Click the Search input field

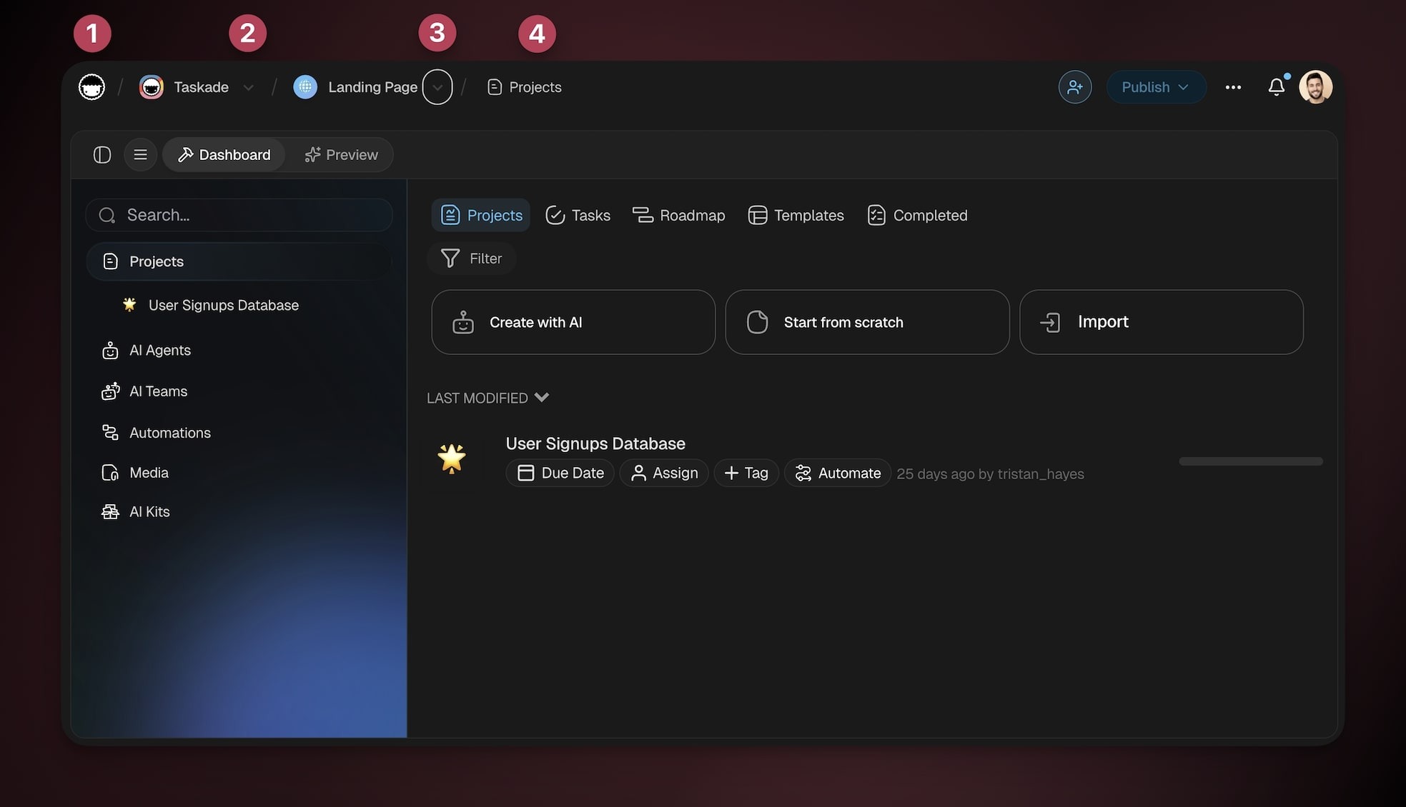239,215
